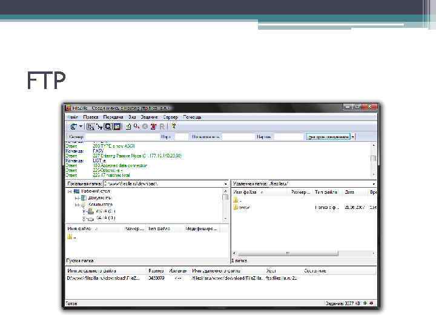The height and width of the screenshot is (327, 436).
Task: Expand the C: drive tree node
Action: click(x=84, y=211)
